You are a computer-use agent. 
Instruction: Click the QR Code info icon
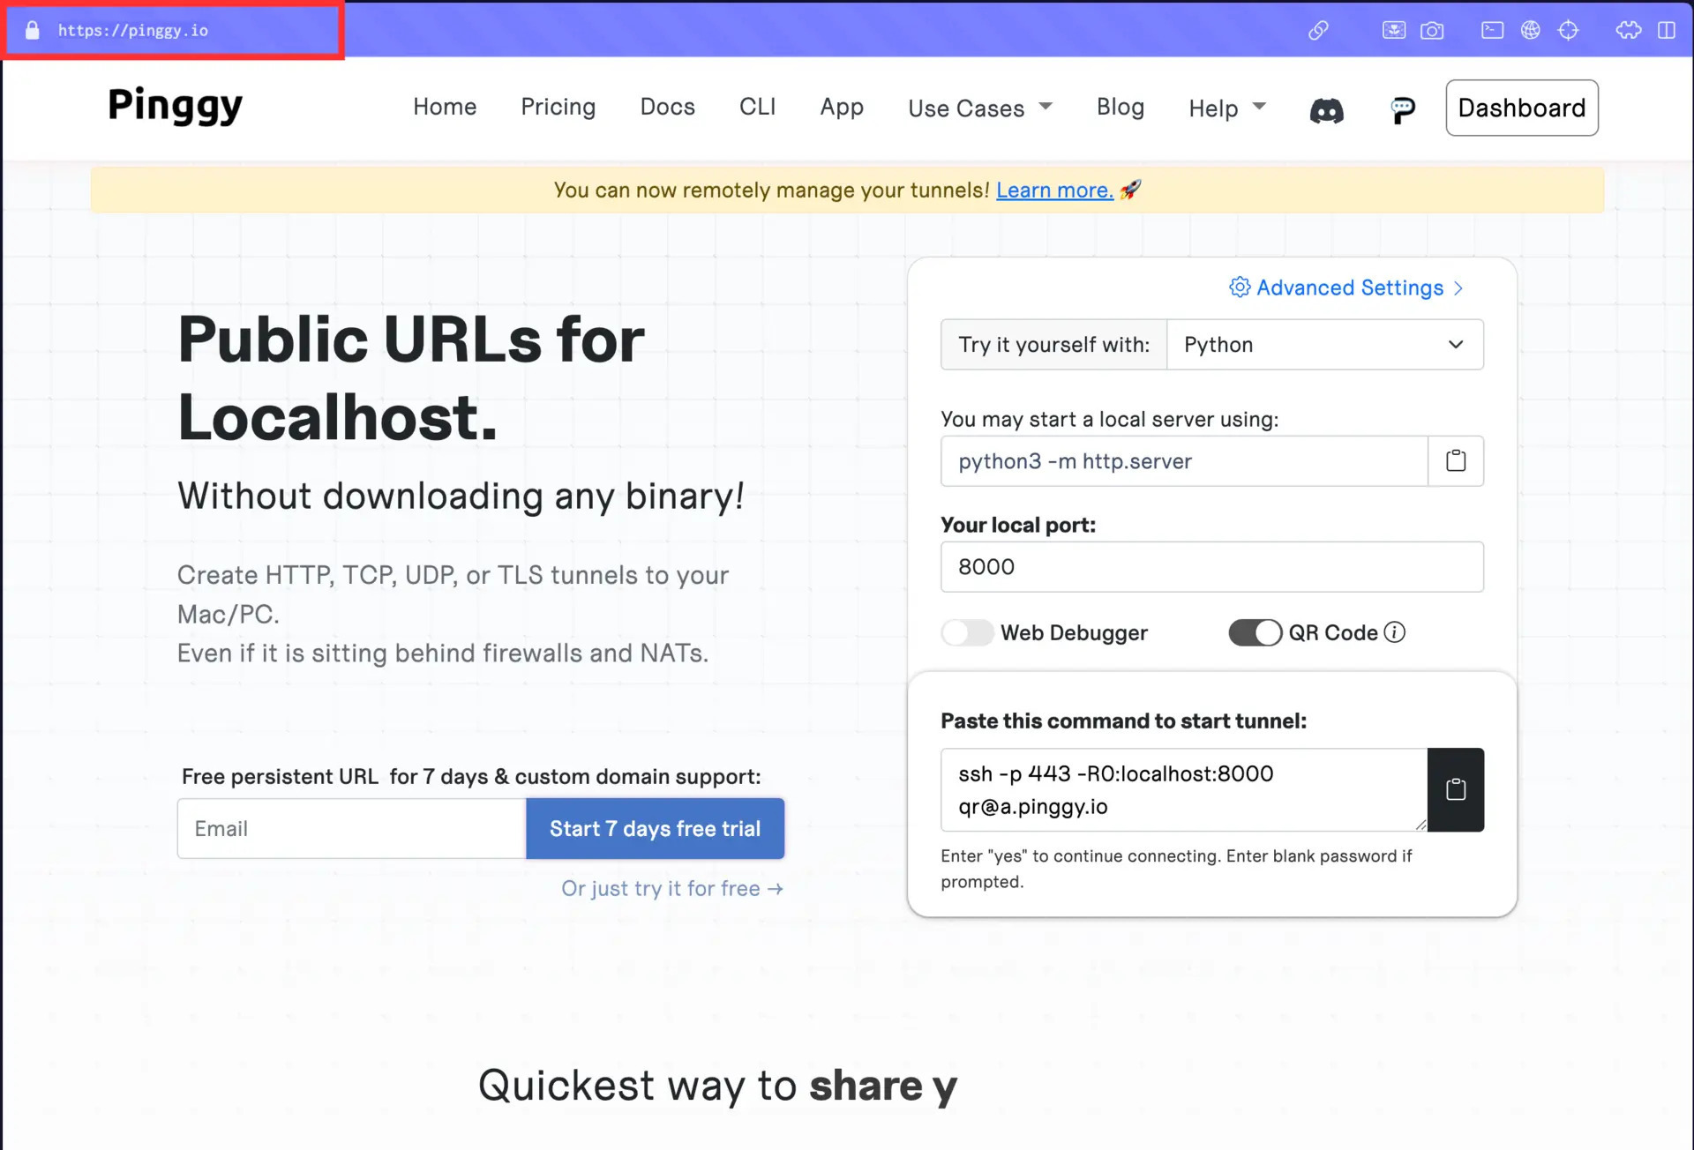(1394, 632)
